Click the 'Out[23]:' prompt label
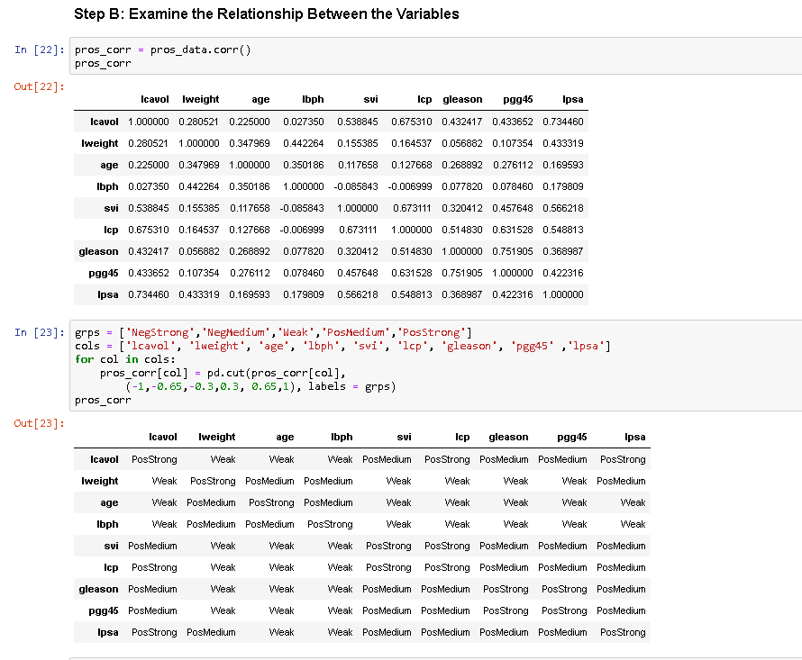 [40, 423]
